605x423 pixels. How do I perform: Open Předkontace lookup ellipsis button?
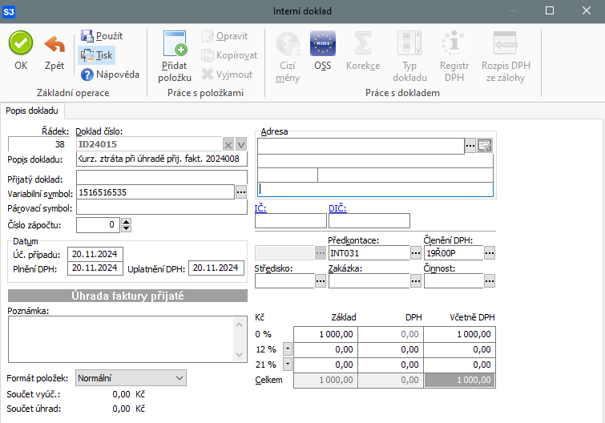pyautogui.click(x=415, y=252)
